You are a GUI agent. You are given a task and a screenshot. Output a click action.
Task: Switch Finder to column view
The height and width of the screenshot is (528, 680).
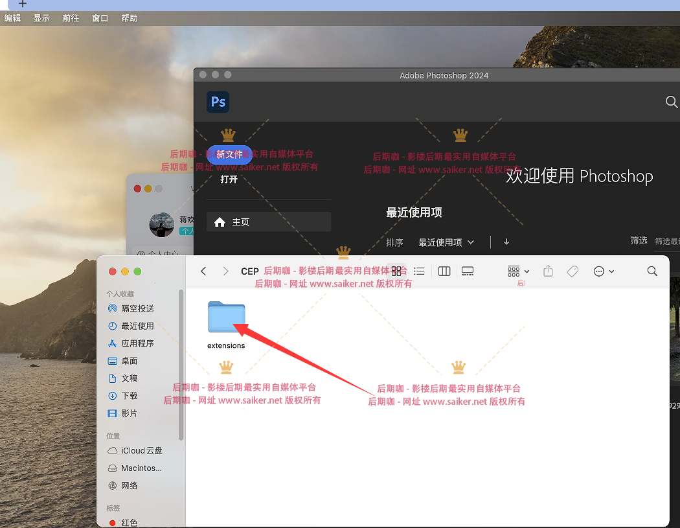coord(444,271)
